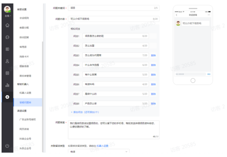Click the 问法3 input field

pyautogui.click(x=116, y=55)
